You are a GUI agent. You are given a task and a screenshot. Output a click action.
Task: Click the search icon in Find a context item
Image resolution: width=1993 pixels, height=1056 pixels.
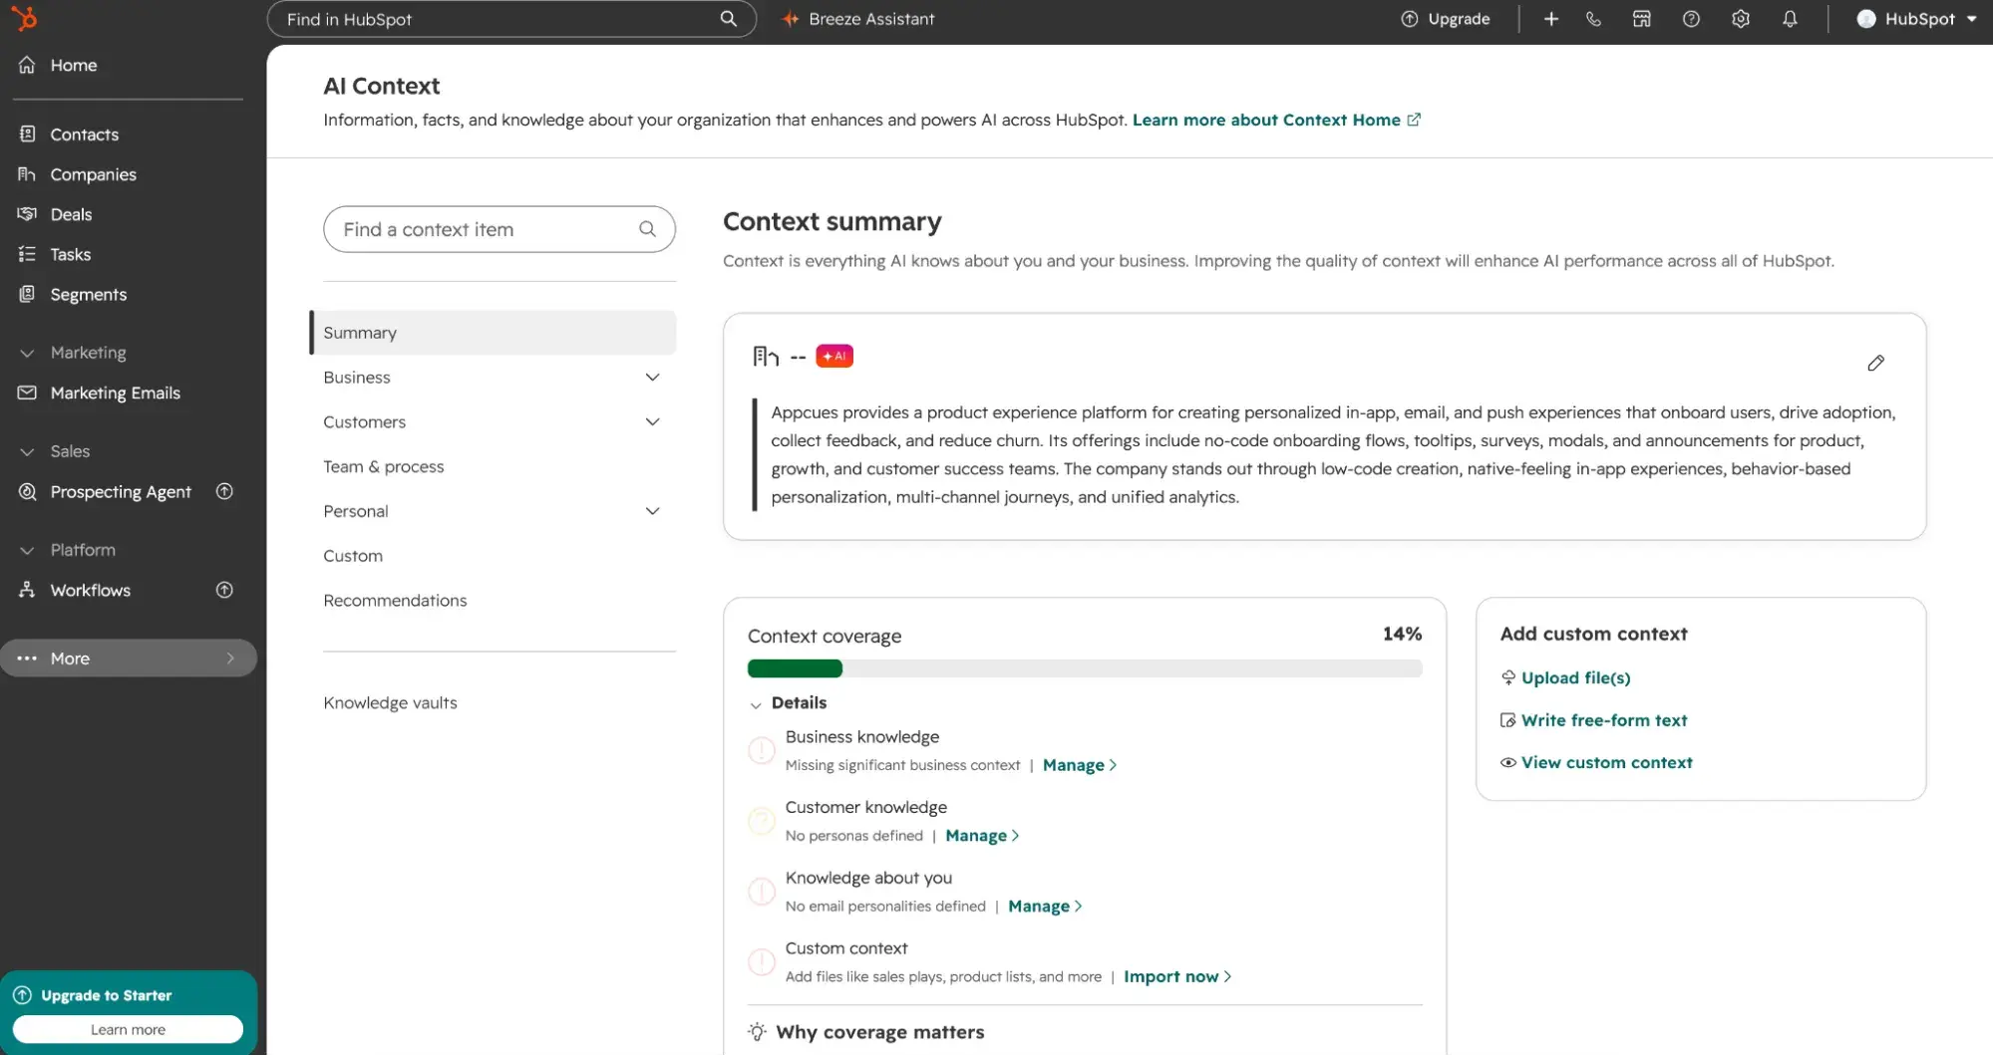[x=647, y=229]
